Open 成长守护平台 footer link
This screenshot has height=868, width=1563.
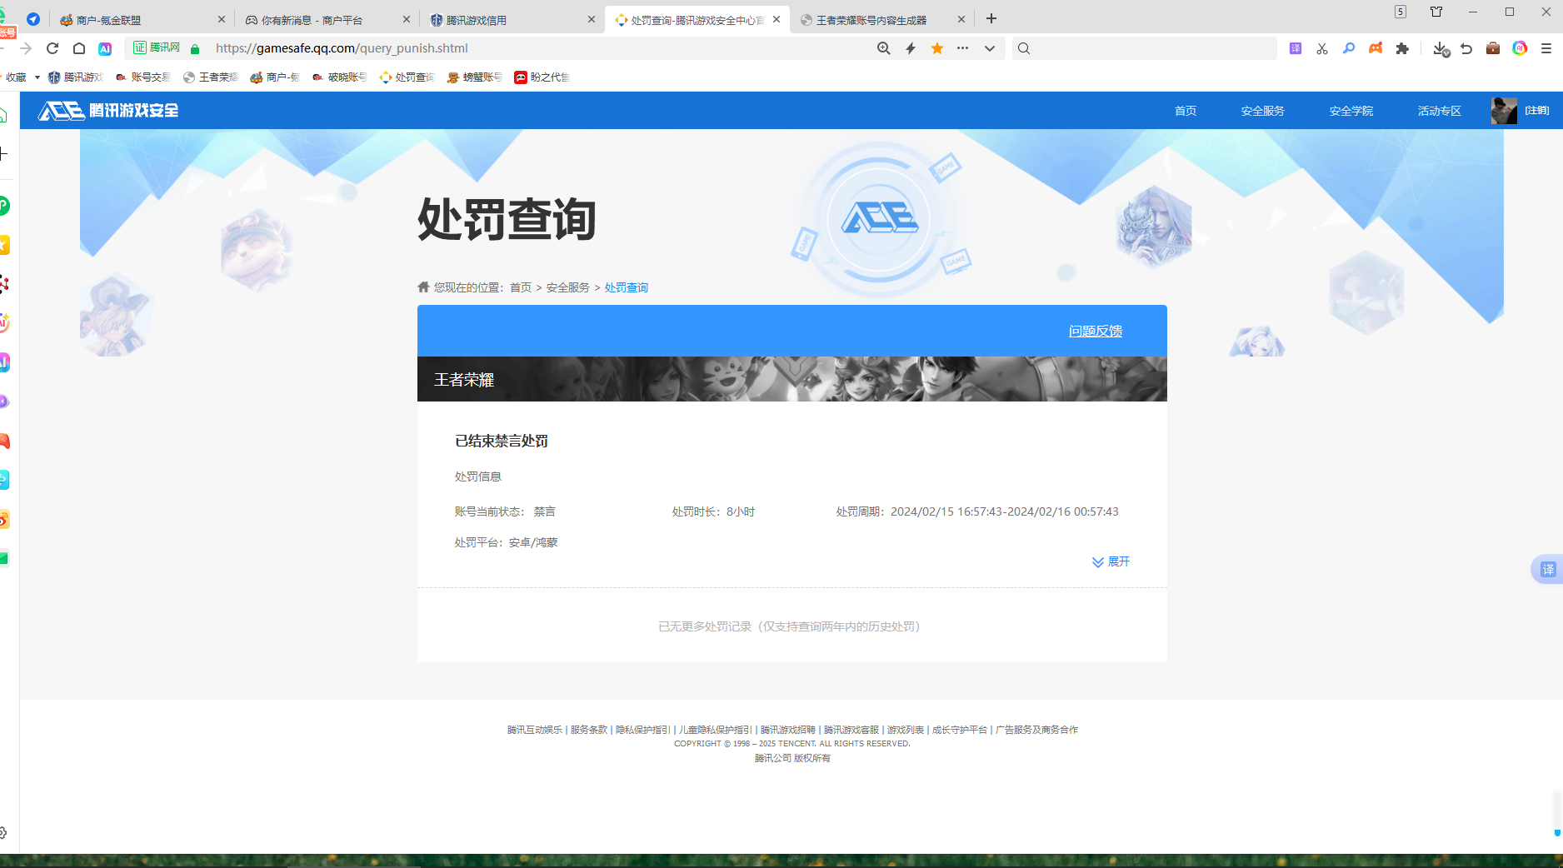[960, 730]
